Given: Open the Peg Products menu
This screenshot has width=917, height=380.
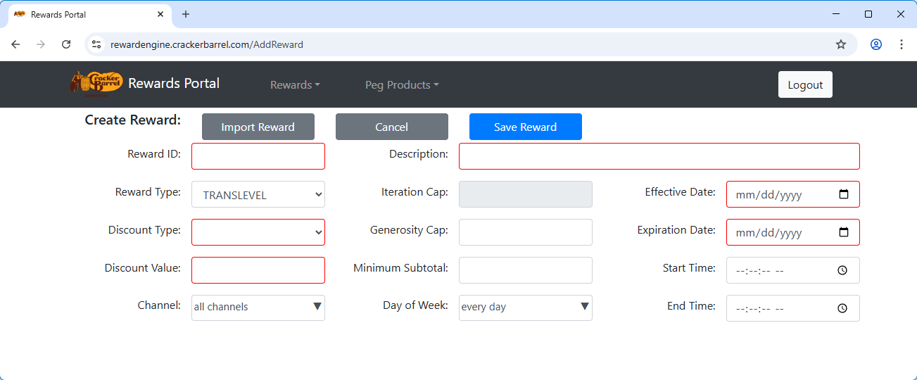Looking at the screenshot, I should [x=401, y=85].
